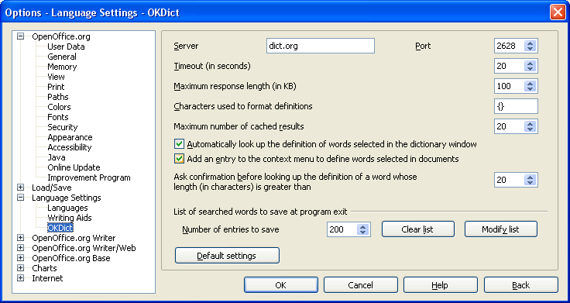Decrease the Timeout seconds value
Image resolution: width=570 pixels, height=303 pixels.
530,69
